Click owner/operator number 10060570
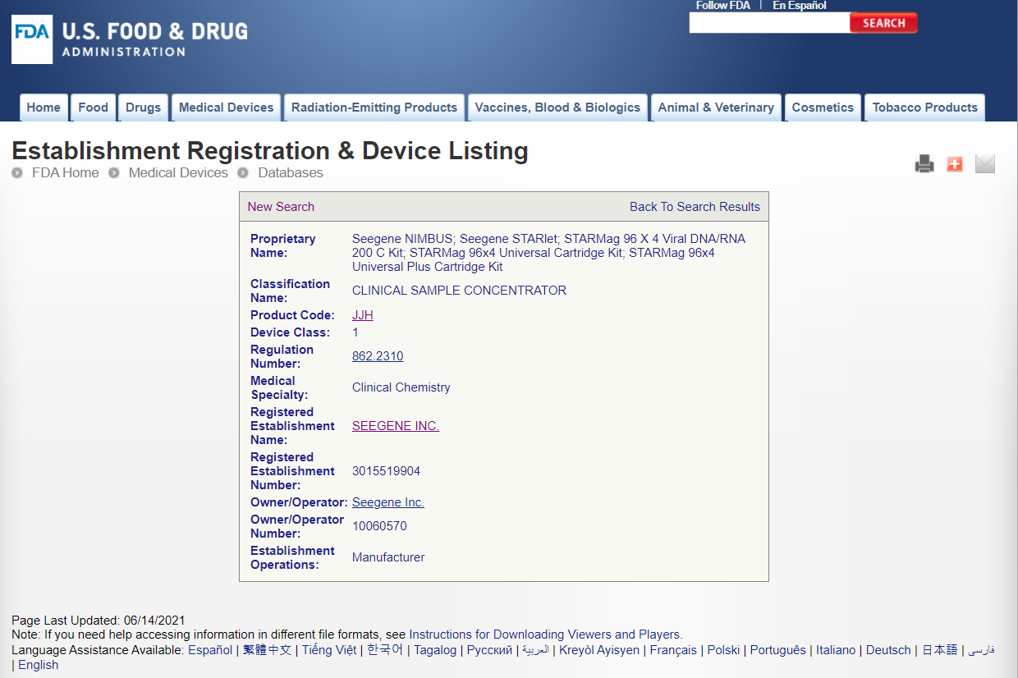The width and height of the screenshot is (1018, 678). click(379, 526)
